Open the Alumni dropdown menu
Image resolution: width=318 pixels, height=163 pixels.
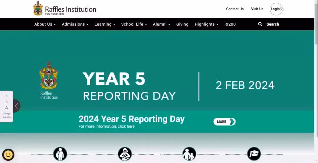click(161, 24)
